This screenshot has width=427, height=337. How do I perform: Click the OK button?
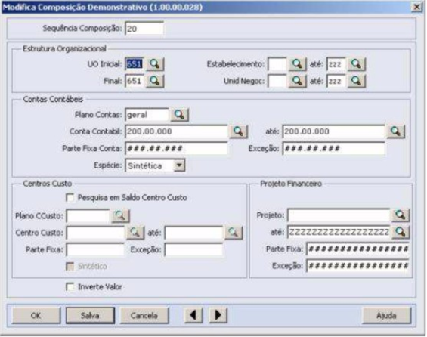tap(36, 316)
